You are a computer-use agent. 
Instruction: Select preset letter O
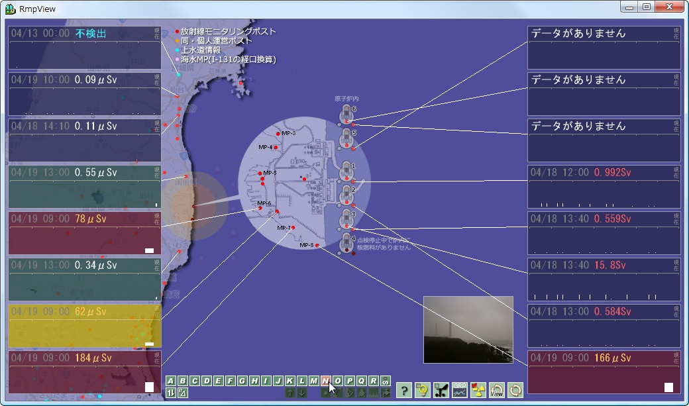click(337, 381)
